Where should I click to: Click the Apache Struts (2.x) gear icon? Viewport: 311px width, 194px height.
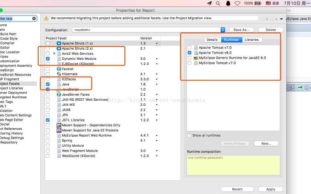(x=59, y=48)
